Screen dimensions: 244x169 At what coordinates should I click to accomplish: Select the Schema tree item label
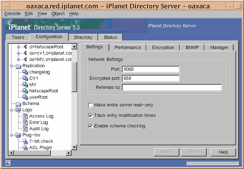coord(31,104)
